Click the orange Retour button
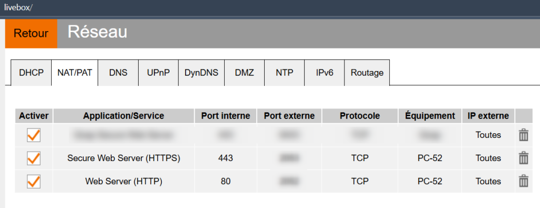Screen dimensions: 540x208 (31, 33)
